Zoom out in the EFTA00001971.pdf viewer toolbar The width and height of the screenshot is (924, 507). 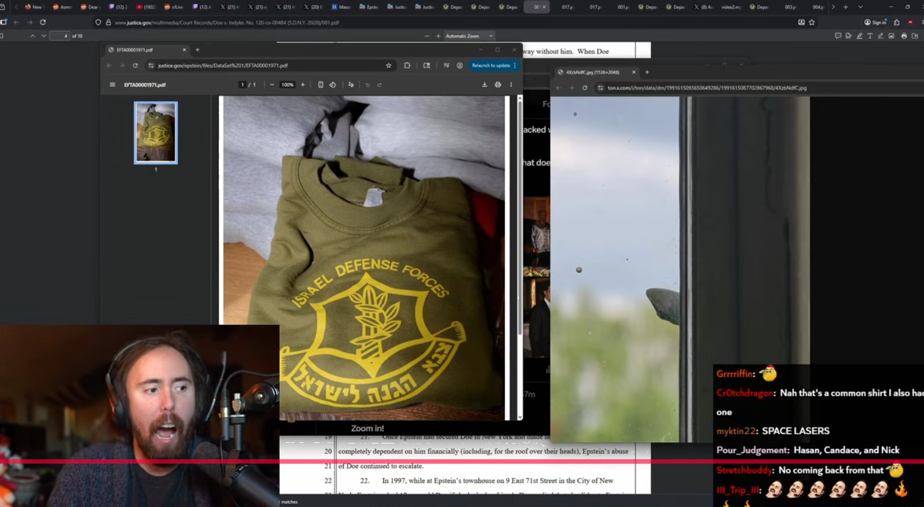(x=272, y=85)
